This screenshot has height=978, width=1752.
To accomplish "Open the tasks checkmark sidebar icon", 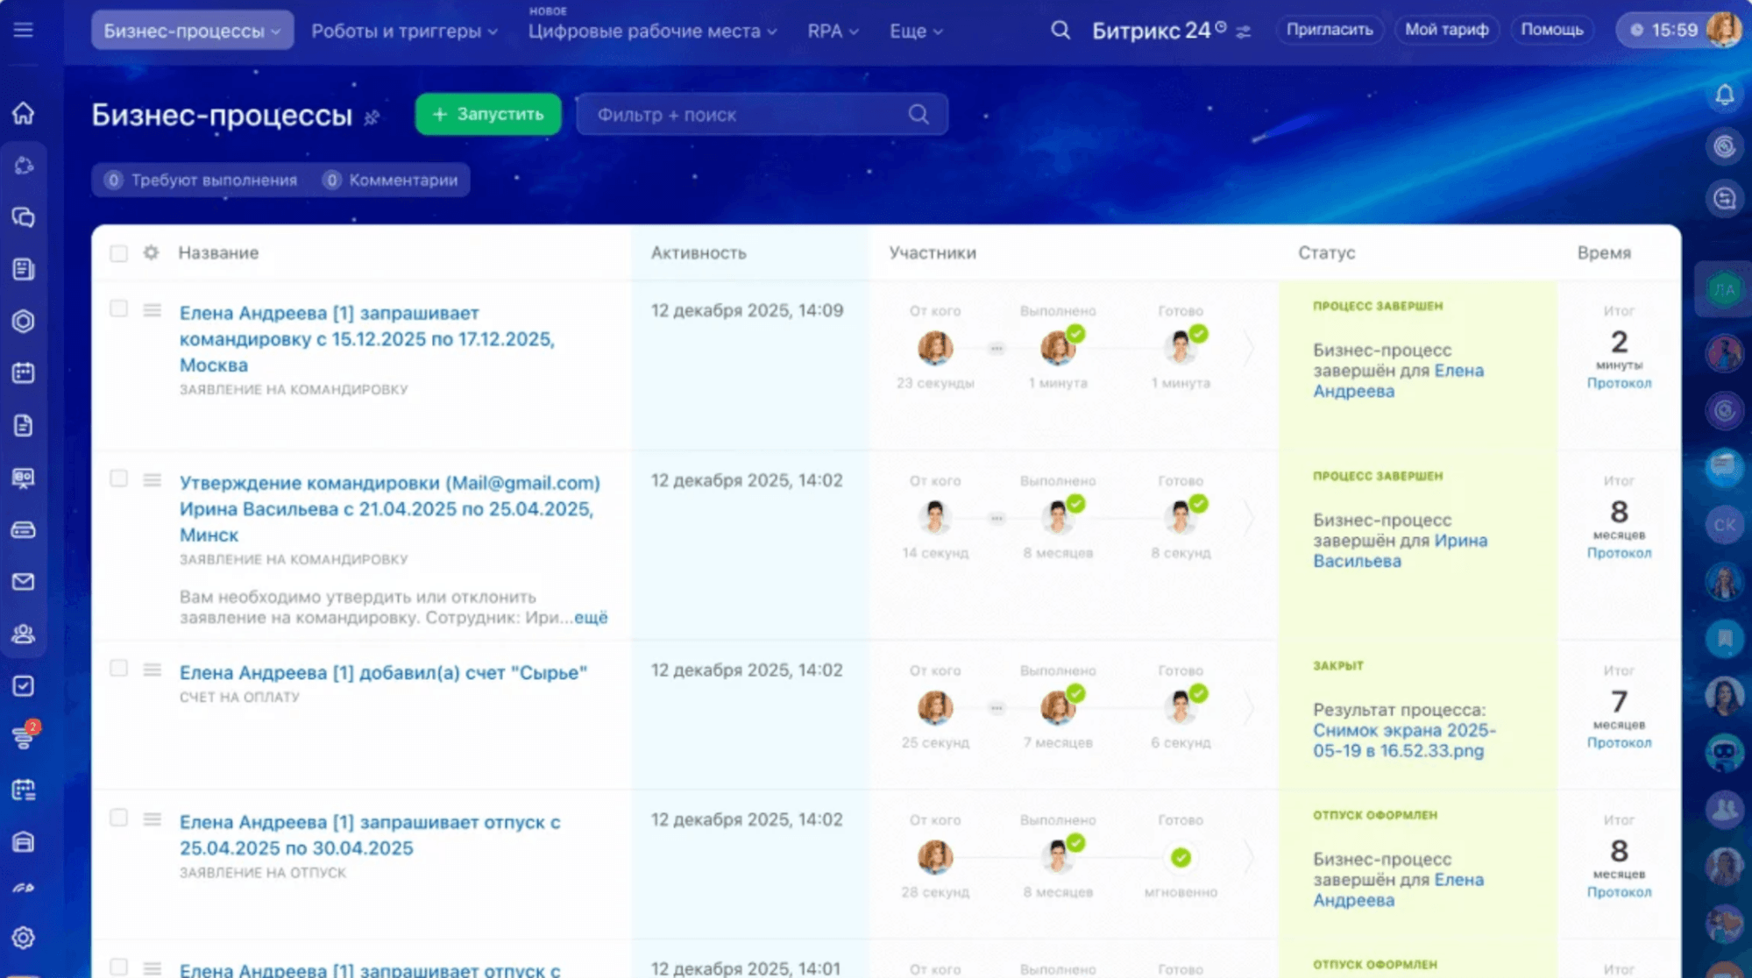I will (x=24, y=686).
